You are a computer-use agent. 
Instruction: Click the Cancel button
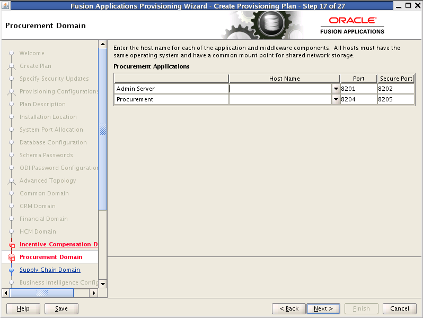point(400,308)
